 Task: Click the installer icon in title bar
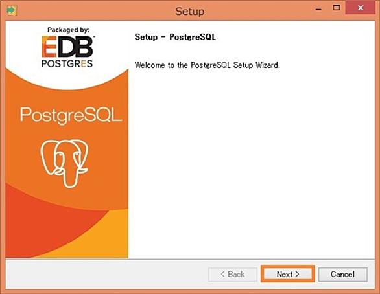[x=11, y=10]
